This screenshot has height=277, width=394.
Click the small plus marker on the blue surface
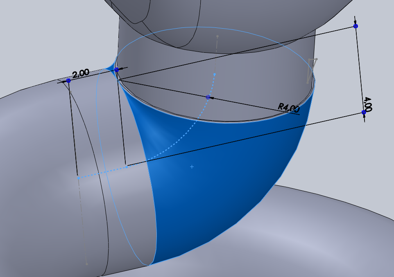(192, 167)
